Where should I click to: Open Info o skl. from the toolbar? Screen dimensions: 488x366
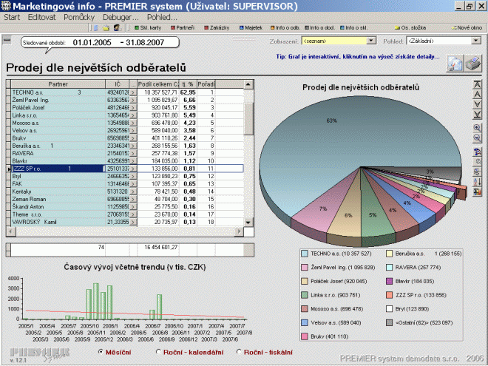[354, 27]
